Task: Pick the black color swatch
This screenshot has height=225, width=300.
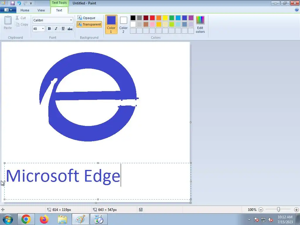Action: pos(133,18)
